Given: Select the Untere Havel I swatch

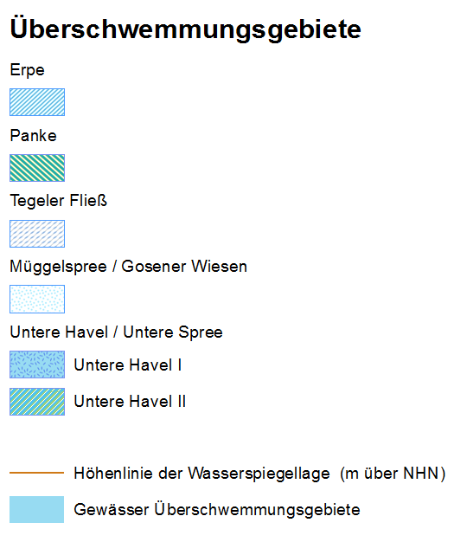Looking at the screenshot, I should [x=37, y=365].
